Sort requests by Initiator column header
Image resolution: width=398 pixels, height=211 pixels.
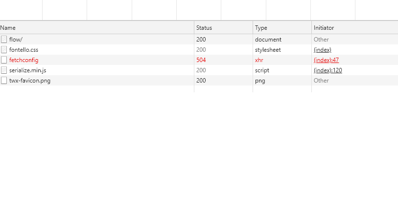[324, 28]
